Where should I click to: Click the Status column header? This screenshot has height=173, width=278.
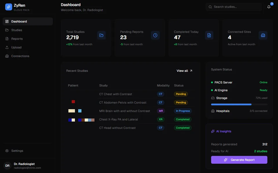(179, 85)
